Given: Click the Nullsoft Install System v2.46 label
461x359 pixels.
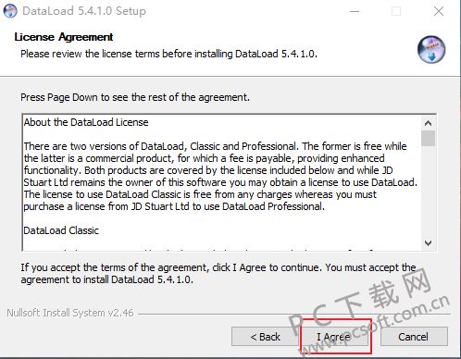Looking at the screenshot, I should click(70, 313).
